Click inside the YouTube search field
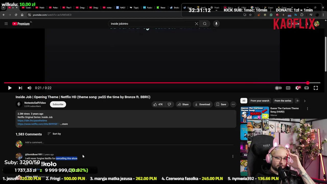Viewport: 327px width, 184px height. tap(151, 24)
